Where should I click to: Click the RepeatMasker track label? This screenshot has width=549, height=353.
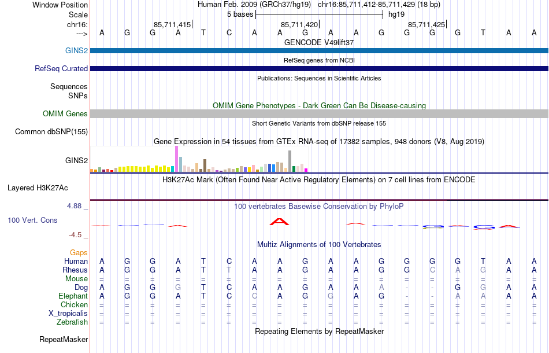tap(64, 339)
